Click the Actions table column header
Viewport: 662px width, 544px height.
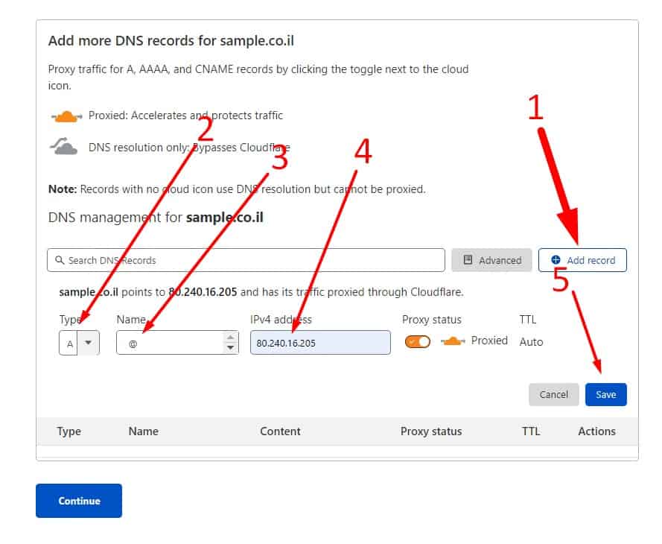pyautogui.click(x=596, y=431)
